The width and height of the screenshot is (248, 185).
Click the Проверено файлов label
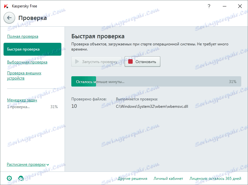[89, 99]
